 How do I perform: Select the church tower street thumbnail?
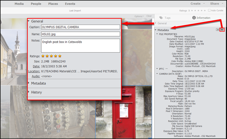pyautogui.click(x=14, y=57)
